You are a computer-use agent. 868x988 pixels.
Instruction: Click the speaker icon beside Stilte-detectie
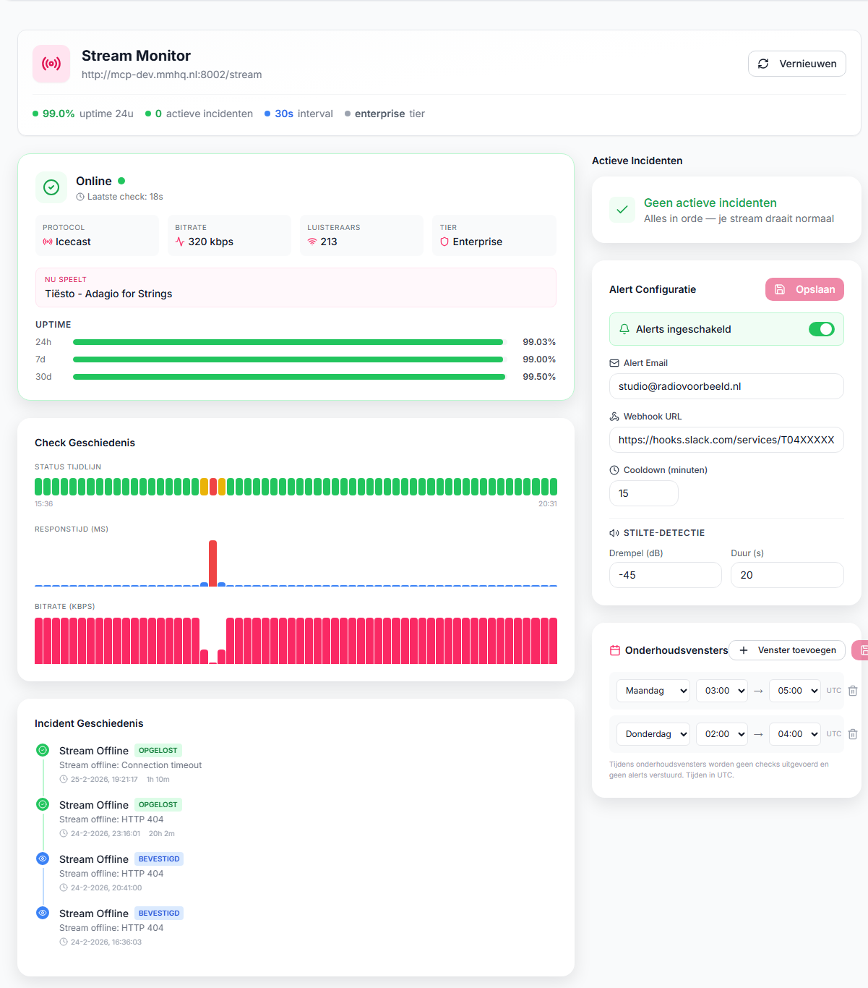click(614, 532)
